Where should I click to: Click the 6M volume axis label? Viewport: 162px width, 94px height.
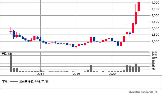click(154, 64)
